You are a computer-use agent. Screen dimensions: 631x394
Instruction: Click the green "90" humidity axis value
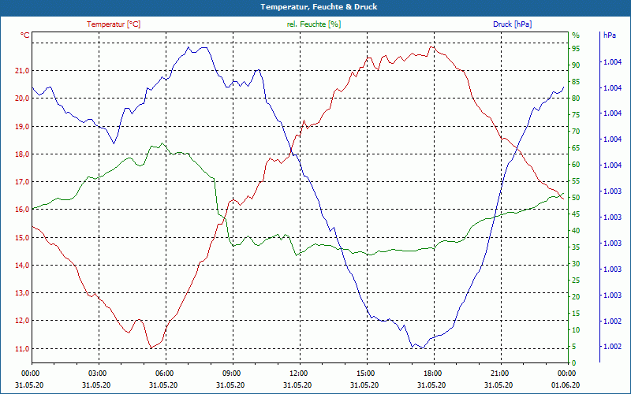click(x=576, y=65)
